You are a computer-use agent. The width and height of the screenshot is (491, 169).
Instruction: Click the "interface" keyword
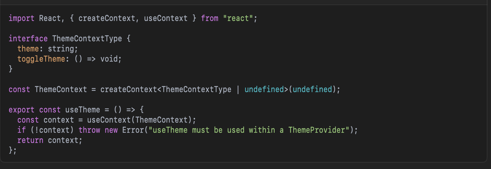(28, 39)
